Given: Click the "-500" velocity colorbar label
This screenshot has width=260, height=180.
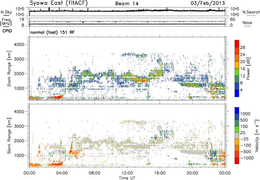Looking at the screenshot, I should click(x=246, y=152).
